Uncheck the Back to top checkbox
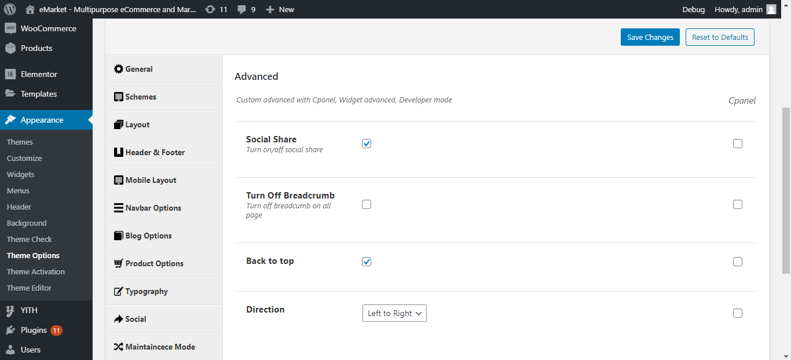Viewport: 791px width, 360px height. [x=367, y=262]
